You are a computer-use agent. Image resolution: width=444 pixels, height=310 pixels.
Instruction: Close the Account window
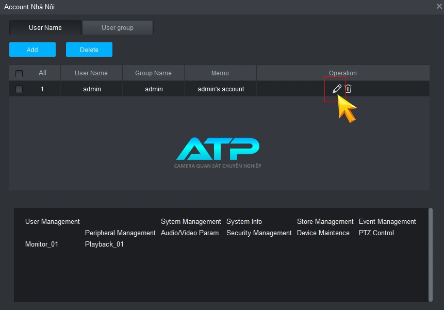click(x=439, y=6)
